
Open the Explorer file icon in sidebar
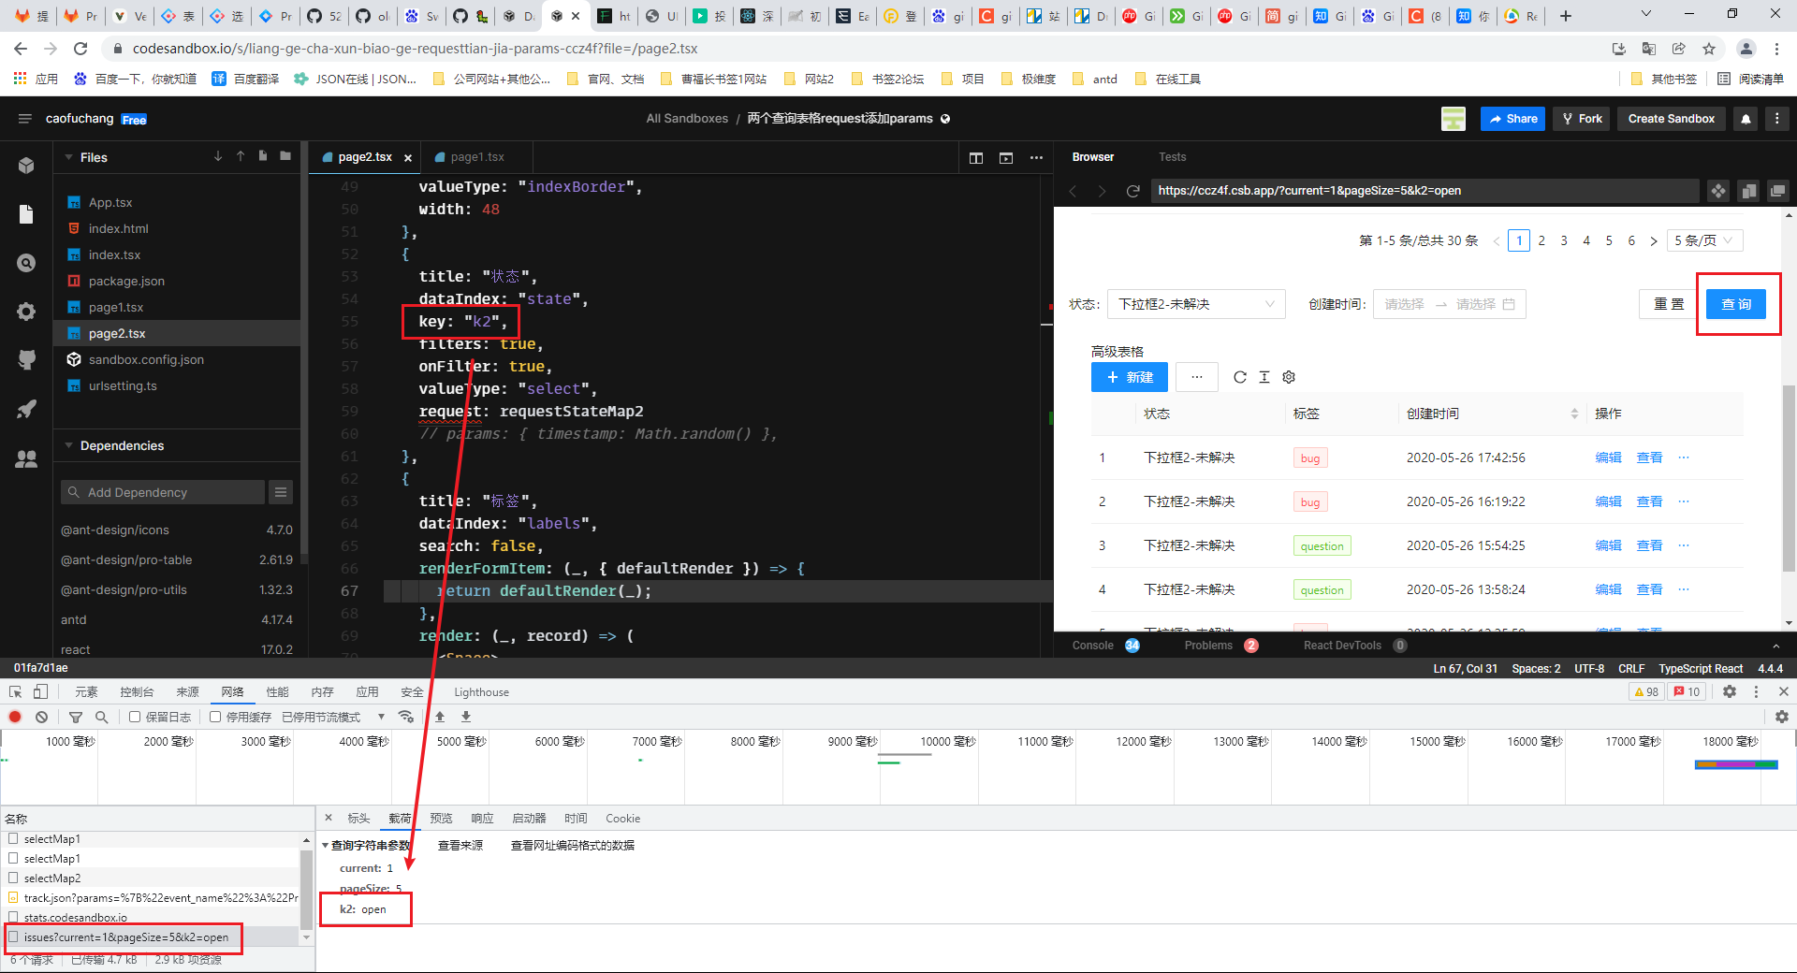(26, 214)
